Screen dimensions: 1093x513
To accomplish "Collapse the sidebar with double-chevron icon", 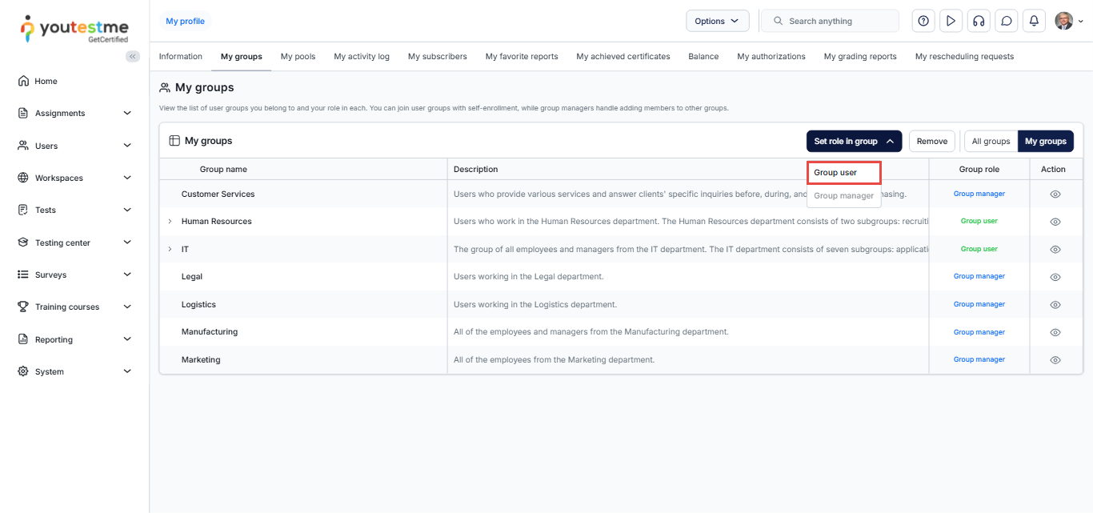I will 133,56.
